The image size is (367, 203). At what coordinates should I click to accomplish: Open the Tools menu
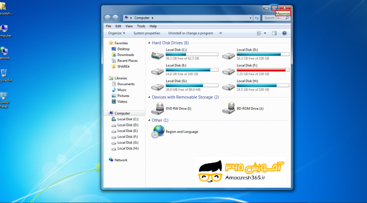(141, 26)
